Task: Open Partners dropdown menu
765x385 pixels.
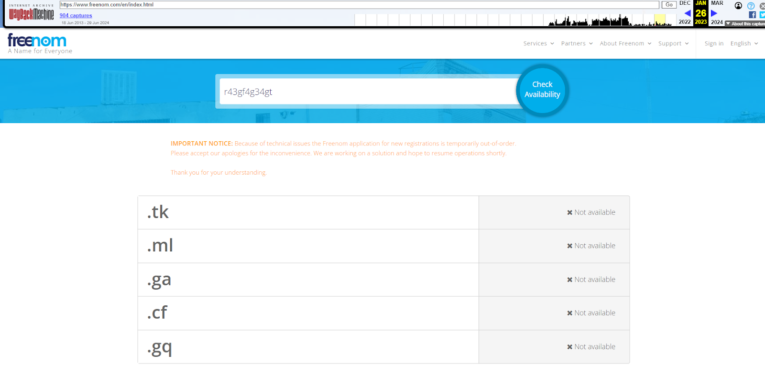Action: pos(577,43)
